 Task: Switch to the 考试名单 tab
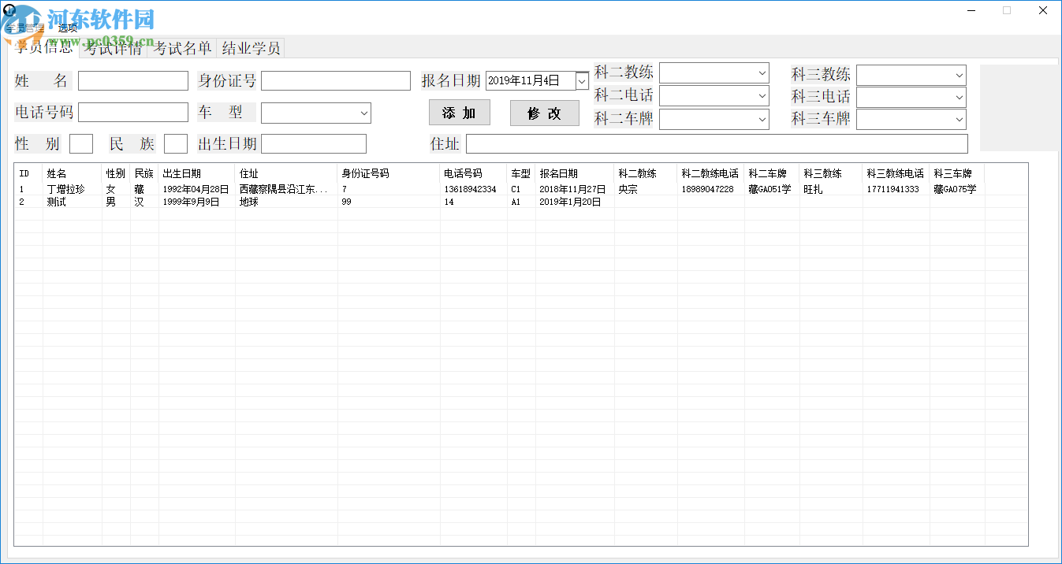[x=182, y=47]
